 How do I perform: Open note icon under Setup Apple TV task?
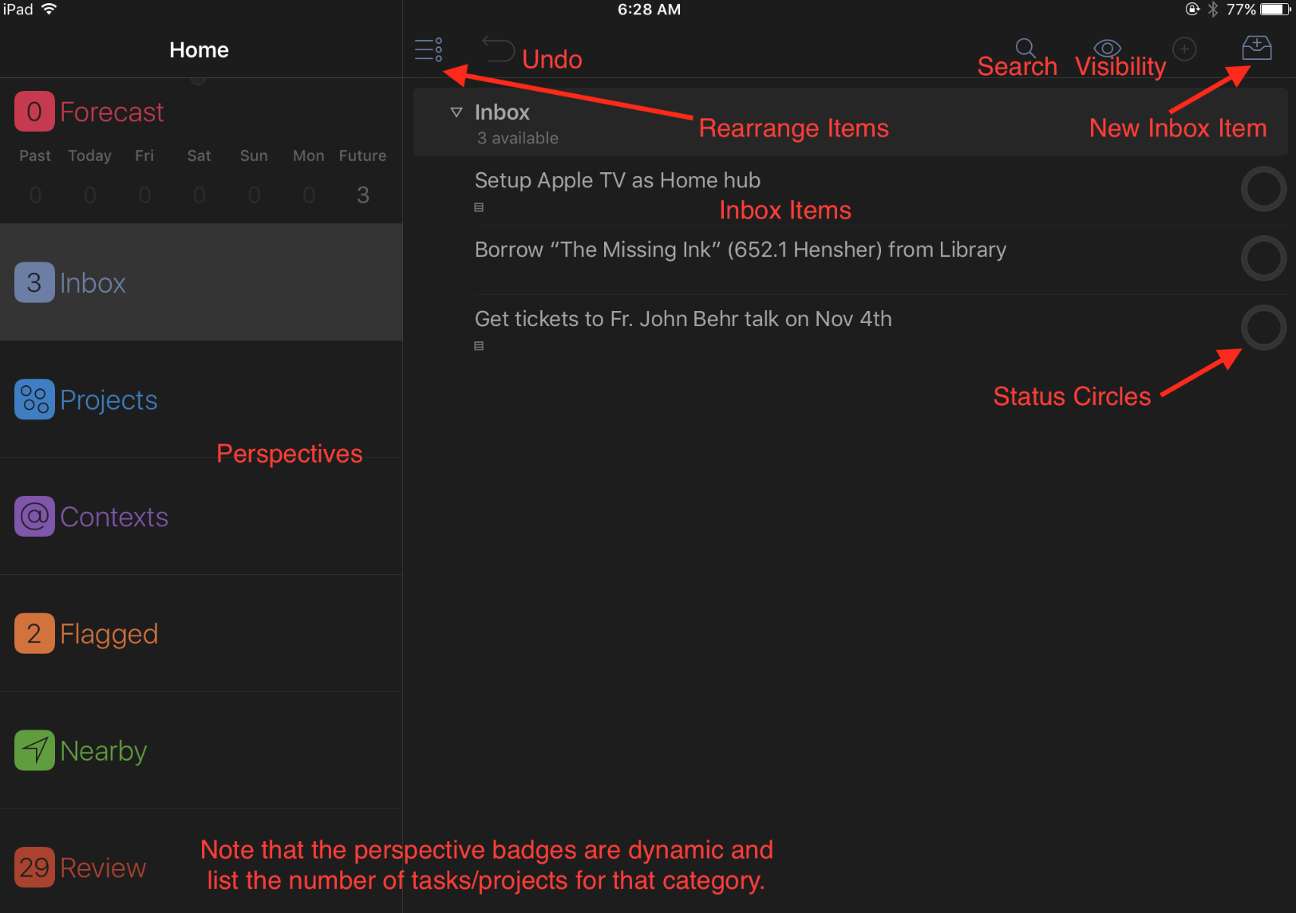tap(479, 207)
